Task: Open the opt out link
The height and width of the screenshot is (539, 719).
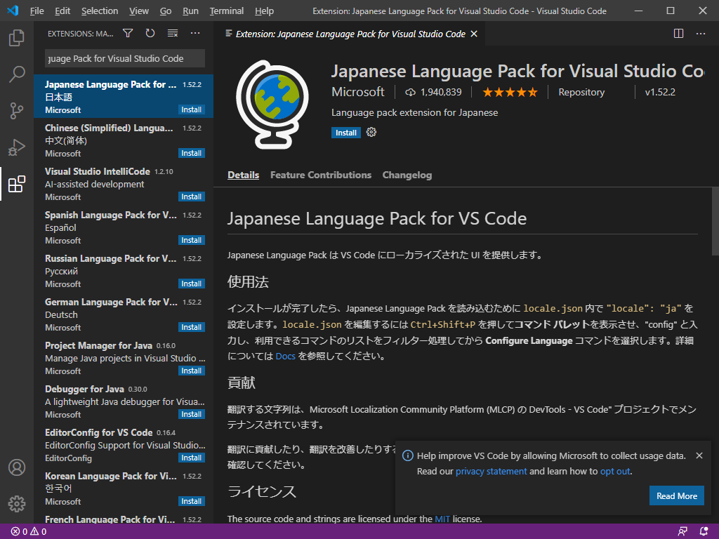Action: tap(615, 471)
